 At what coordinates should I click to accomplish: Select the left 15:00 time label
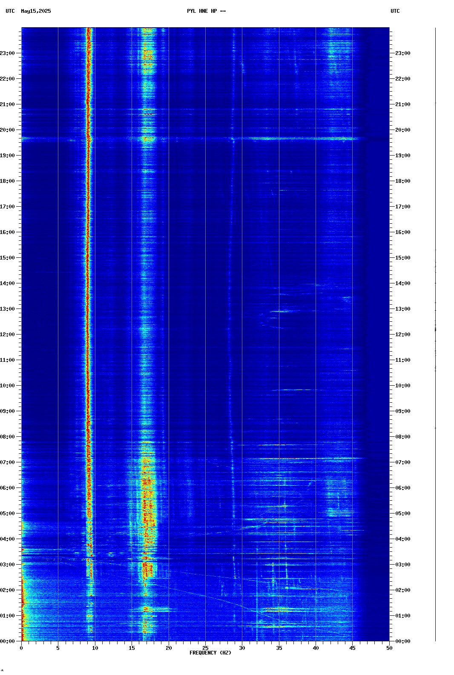tap(7, 258)
